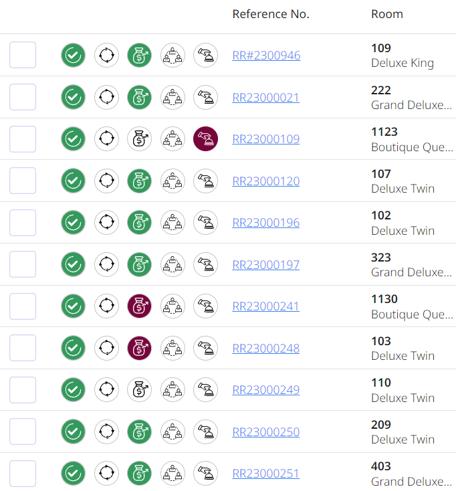This screenshot has width=456, height=491.
Task: Select checkbox for reservation RR#2300946
Action: 23,56
